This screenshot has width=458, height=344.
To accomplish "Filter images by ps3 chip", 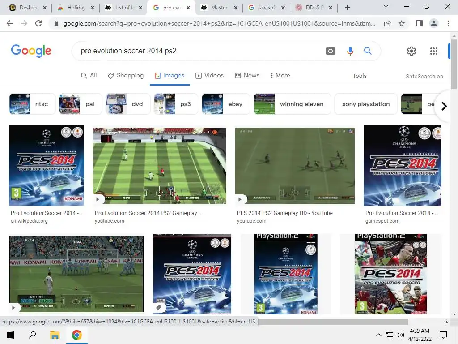I will (176, 104).
